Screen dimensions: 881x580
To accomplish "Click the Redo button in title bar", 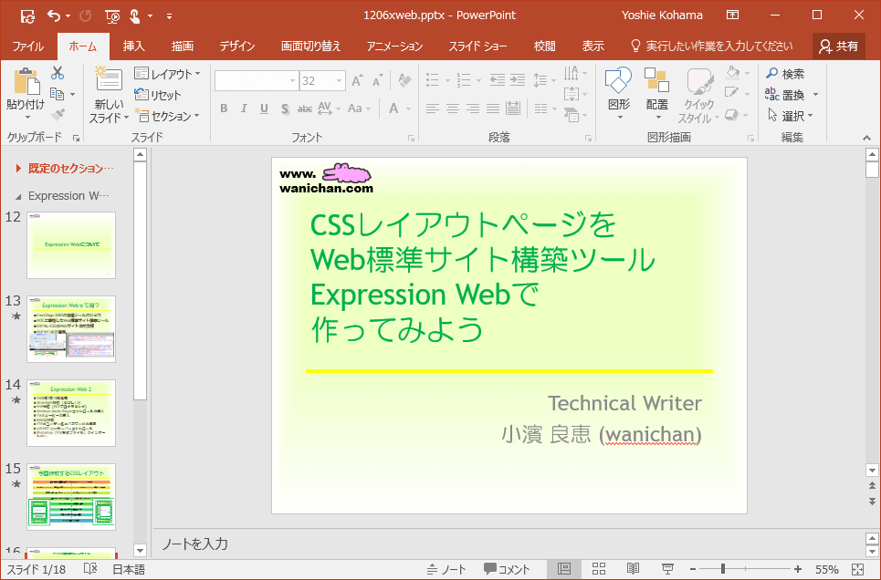I will point(86,16).
